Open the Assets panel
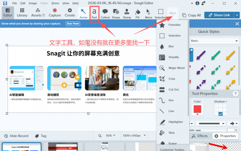Screen dimensions: 241x151 tap(38, 13)
